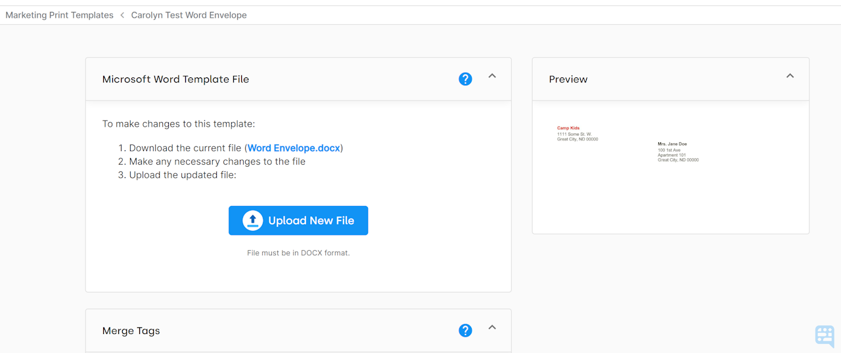Download the Word Envelope.docx file

(x=294, y=148)
